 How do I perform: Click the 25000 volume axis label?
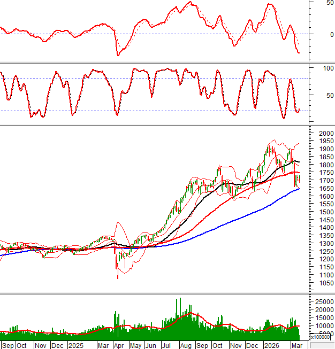point(324,302)
